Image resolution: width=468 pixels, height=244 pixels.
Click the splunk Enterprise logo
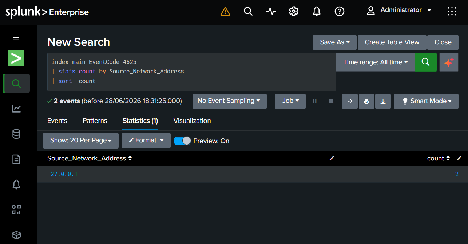tap(47, 12)
